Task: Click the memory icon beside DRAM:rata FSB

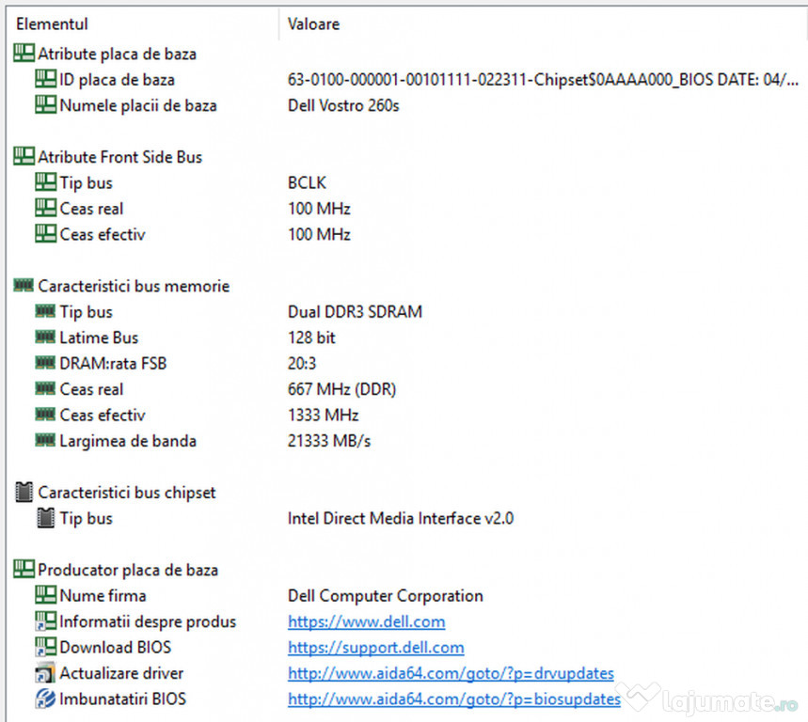Action: pos(45,363)
